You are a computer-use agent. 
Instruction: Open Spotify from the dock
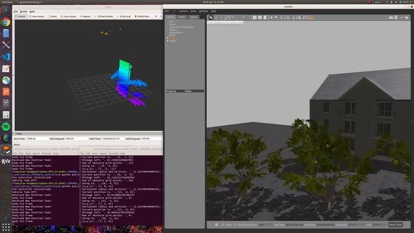click(x=6, y=127)
